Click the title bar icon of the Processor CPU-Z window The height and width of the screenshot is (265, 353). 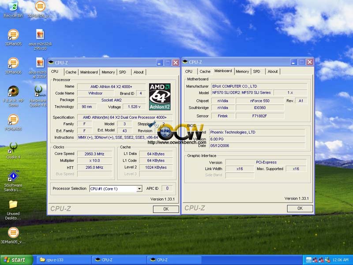(x=51, y=62)
